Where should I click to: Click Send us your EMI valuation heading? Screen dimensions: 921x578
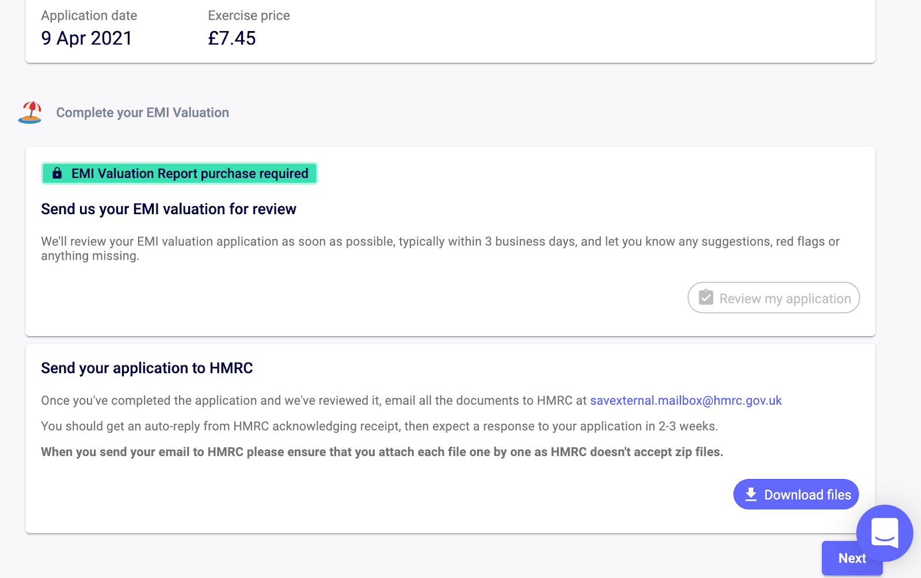tap(169, 209)
